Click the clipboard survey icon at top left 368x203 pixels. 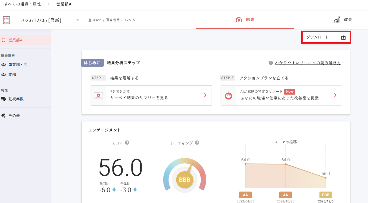[x=7, y=20]
